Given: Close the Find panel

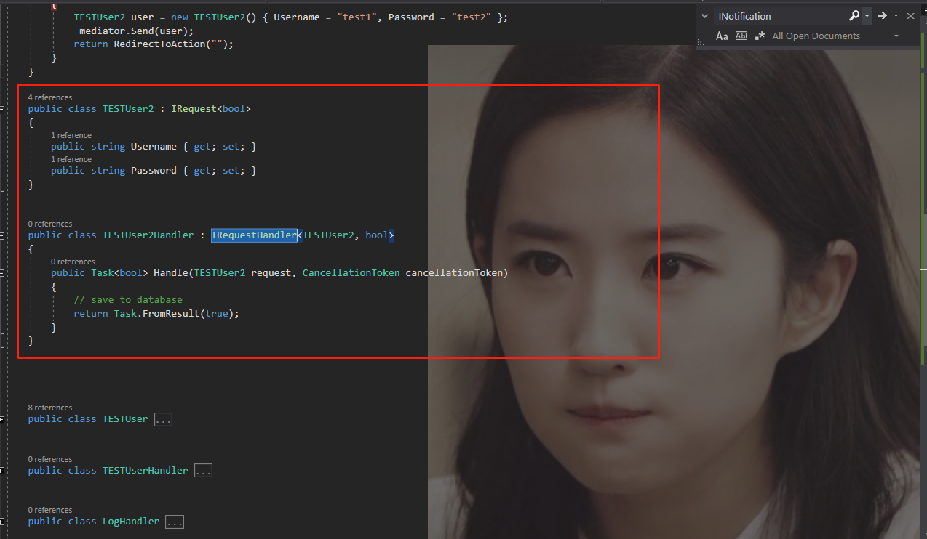Looking at the screenshot, I should click(x=910, y=16).
